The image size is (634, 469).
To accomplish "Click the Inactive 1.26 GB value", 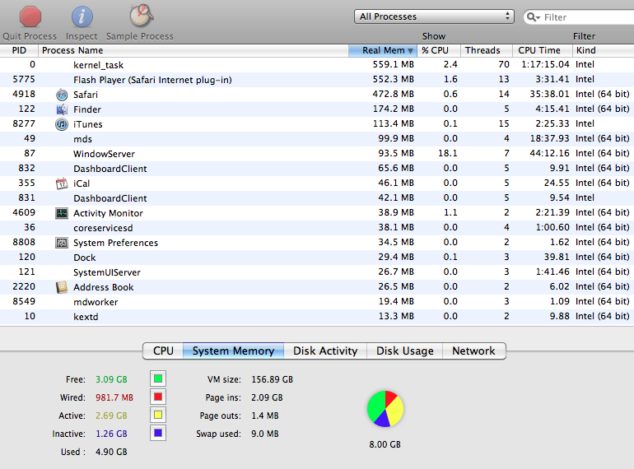I will pyautogui.click(x=111, y=434).
